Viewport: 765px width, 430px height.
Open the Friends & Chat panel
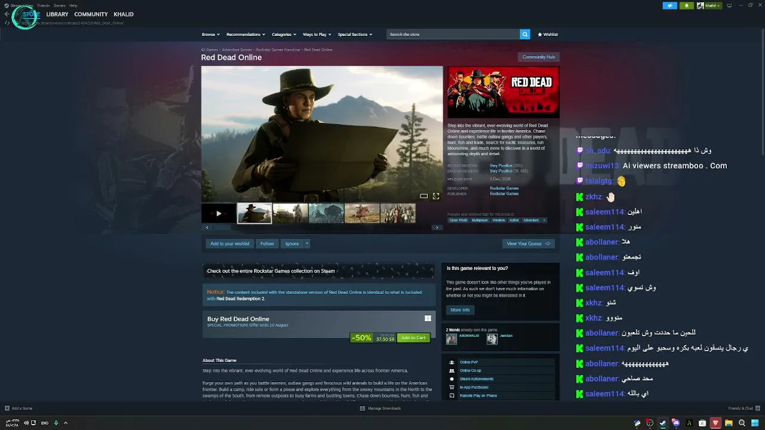coord(743,408)
